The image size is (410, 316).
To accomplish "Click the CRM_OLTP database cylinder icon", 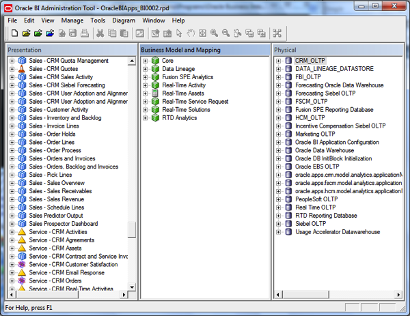I will (x=288, y=61).
